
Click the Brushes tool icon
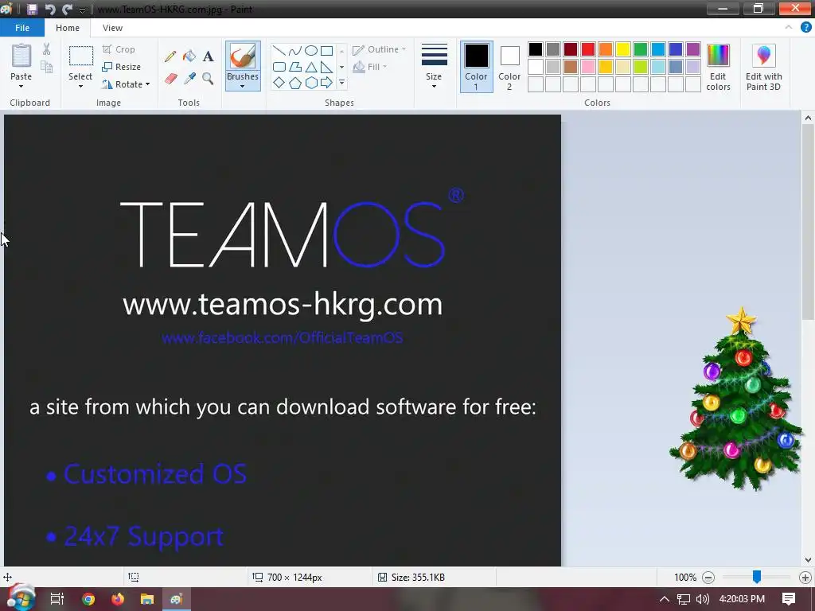click(x=242, y=56)
